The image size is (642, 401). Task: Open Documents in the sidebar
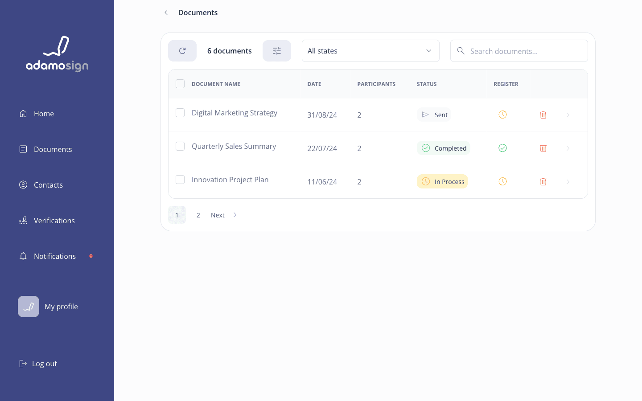[x=45, y=149]
